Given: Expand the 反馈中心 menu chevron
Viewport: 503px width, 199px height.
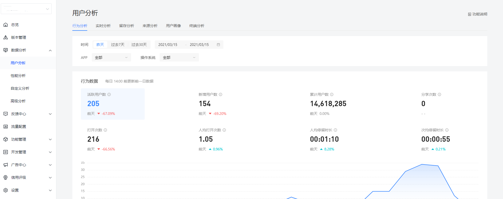Looking at the screenshot, I should (x=50, y=114).
